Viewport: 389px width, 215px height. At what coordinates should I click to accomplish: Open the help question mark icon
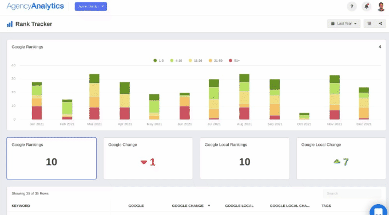352,6
